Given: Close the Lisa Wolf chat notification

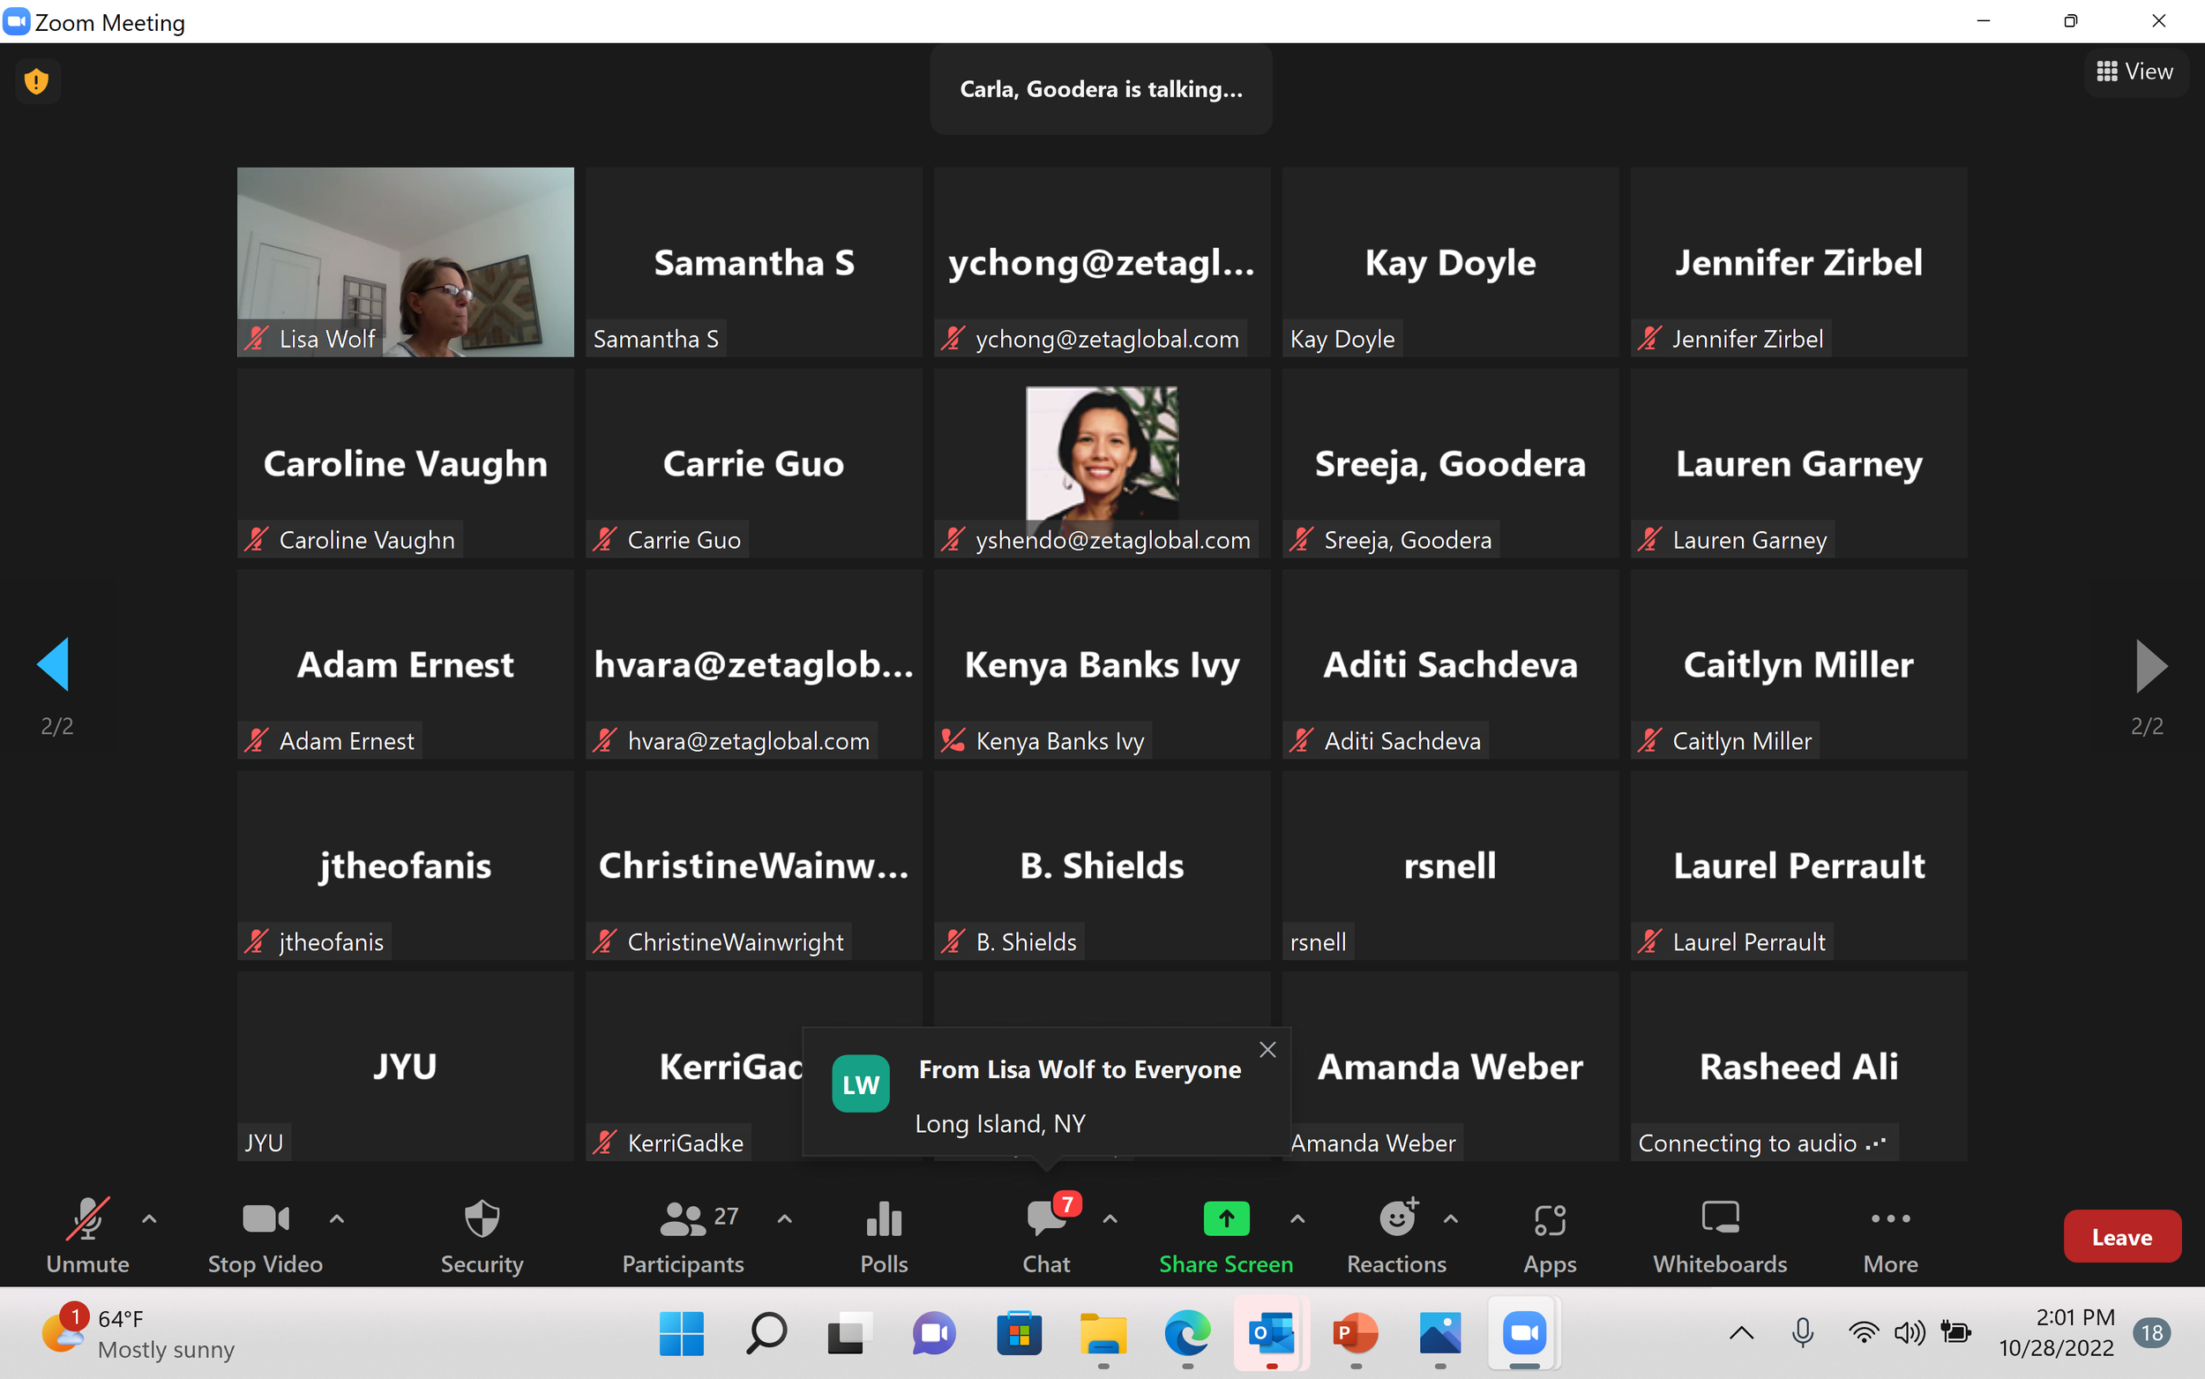Looking at the screenshot, I should [x=1267, y=1050].
